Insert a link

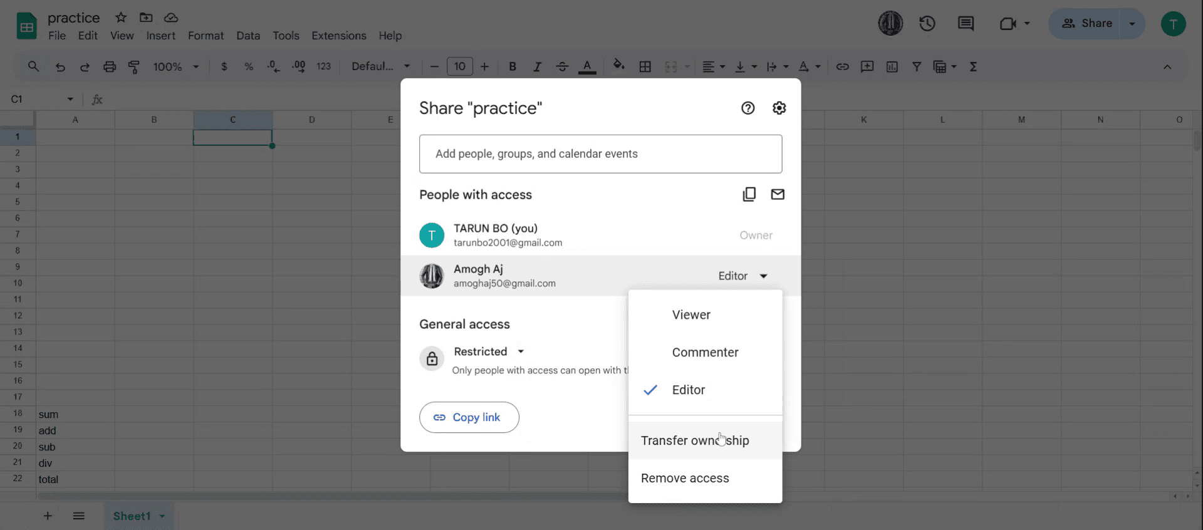click(842, 66)
